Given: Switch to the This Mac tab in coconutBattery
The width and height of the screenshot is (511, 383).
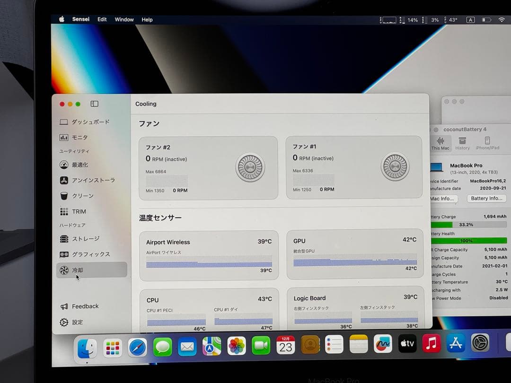Looking at the screenshot, I should pos(441,143).
